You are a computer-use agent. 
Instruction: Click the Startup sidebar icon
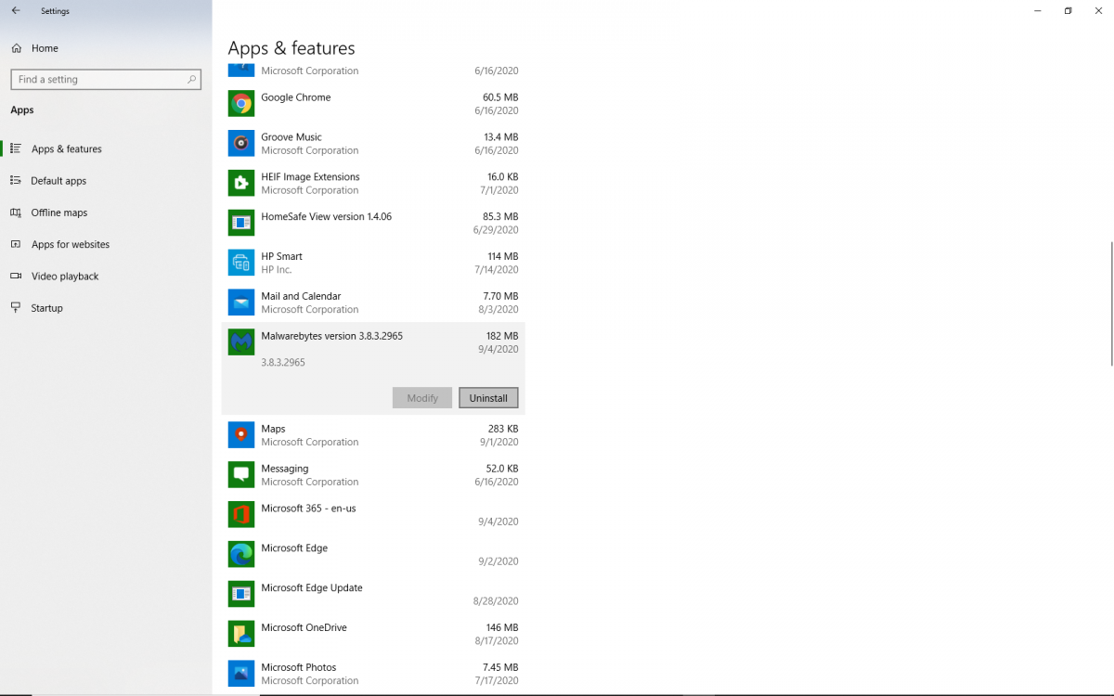[x=16, y=308]
